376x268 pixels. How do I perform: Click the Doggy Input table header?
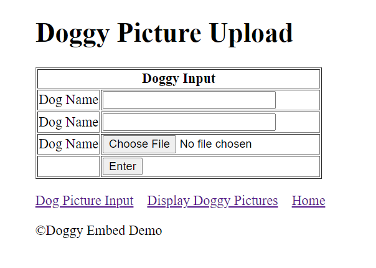pyautogui.click(x=179, y=79)
